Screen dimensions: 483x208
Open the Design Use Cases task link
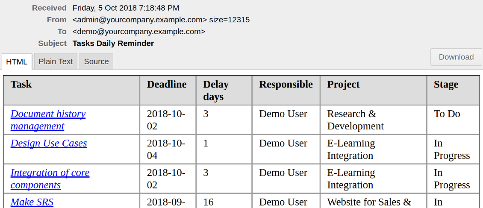pyautogui.click(x=49, y=143)
